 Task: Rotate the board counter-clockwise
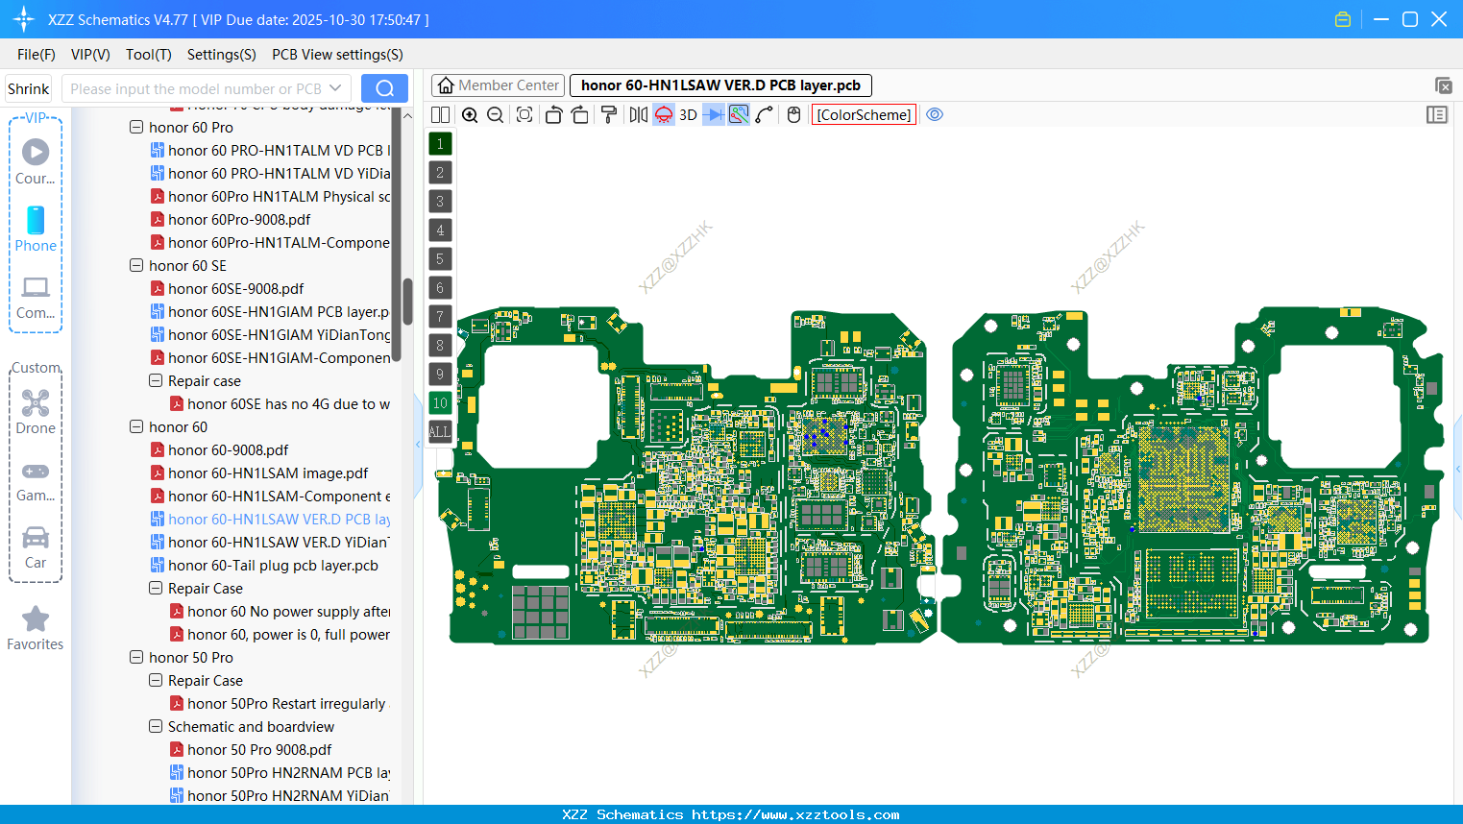point(553,115)
